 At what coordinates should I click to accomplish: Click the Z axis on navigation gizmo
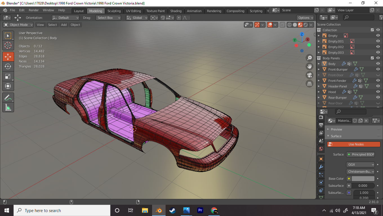[x=302, y=34]
